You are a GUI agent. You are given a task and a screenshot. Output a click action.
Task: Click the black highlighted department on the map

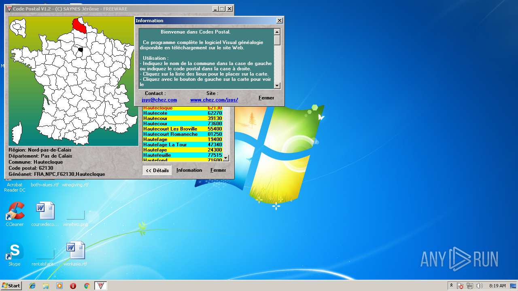[x=80, y=50]
